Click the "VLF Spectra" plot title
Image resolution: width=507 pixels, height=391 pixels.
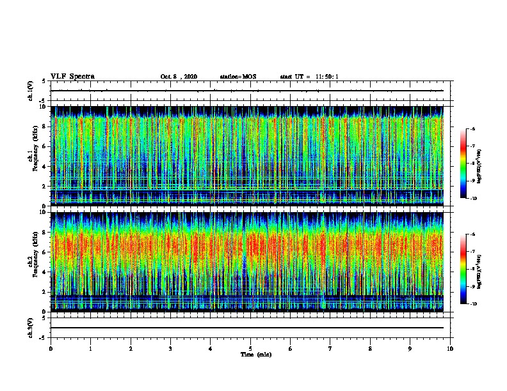pos(72,77)
